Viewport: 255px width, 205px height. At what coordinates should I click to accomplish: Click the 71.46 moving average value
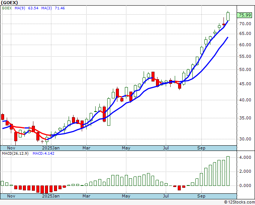[x=60, y=8]
